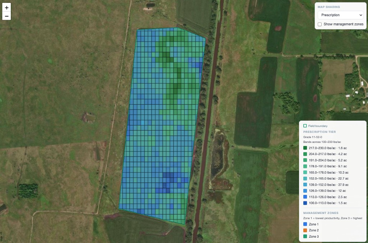Open the Map Shading Prescription dropdown
This screenshot has height=243, width=368.
(x=340, y=15)
